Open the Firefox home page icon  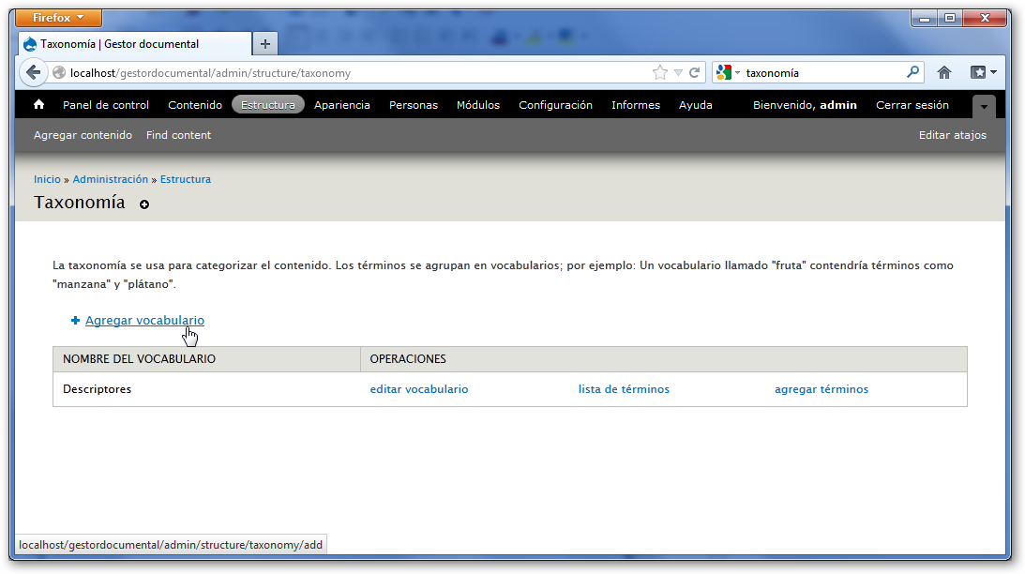944,72
